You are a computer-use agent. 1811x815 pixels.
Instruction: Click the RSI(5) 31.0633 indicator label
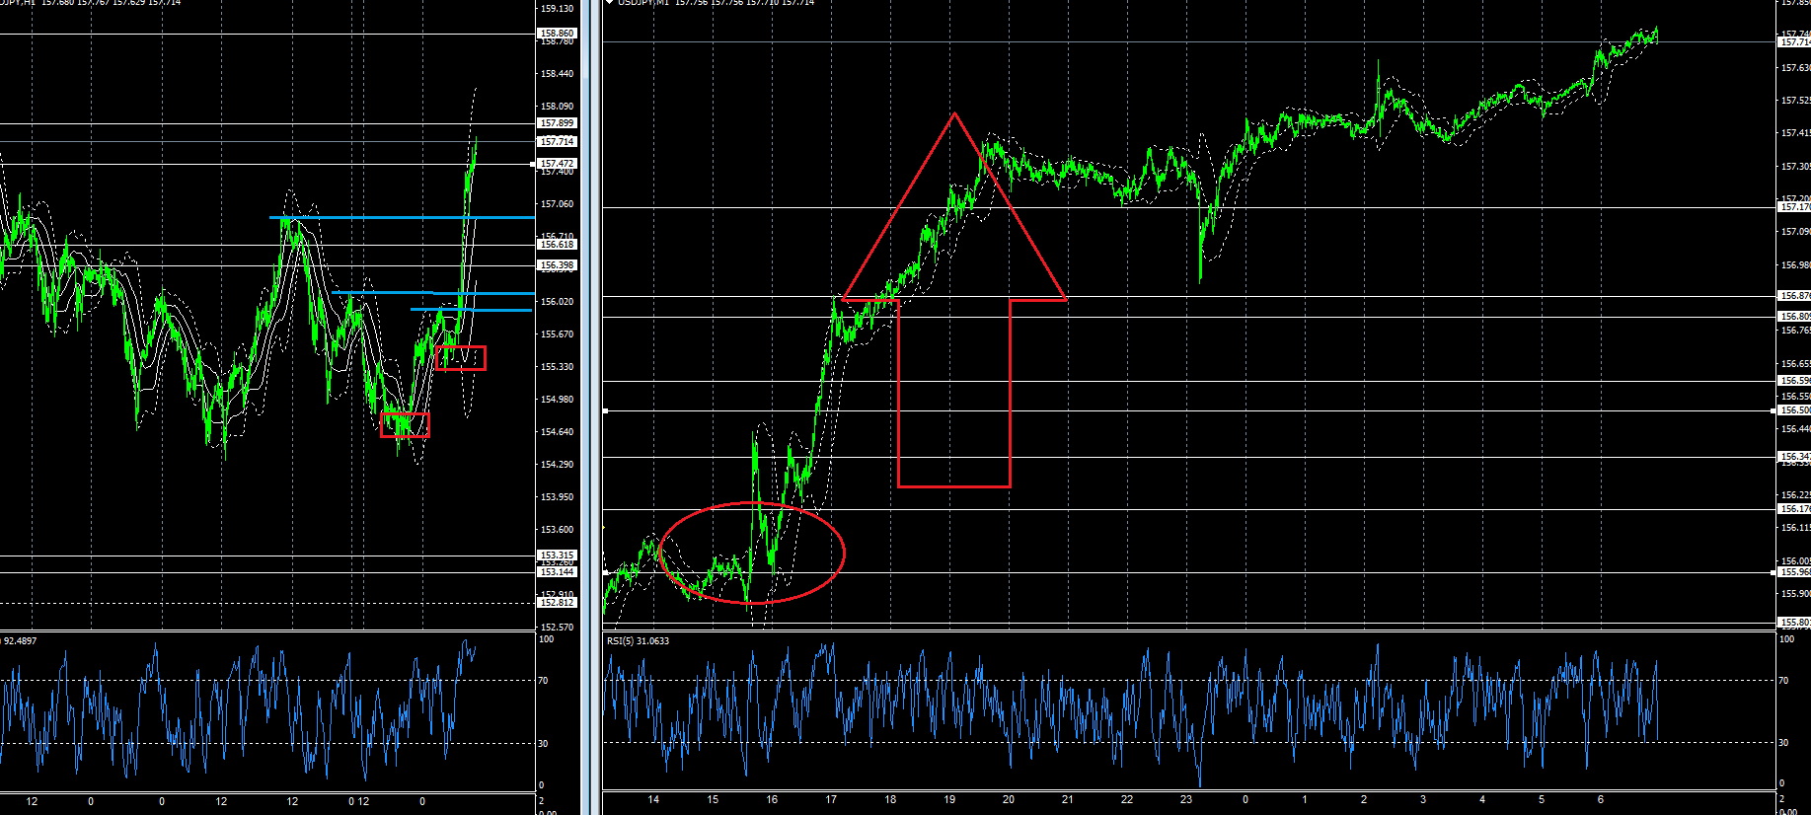[638, 641]
